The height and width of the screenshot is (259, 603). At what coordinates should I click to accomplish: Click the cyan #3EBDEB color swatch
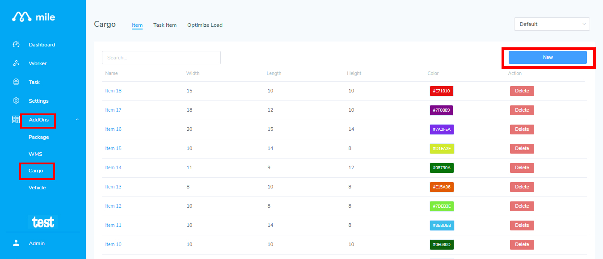coord(442,226)
